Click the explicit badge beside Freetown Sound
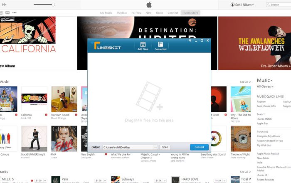 coord(76,115)
